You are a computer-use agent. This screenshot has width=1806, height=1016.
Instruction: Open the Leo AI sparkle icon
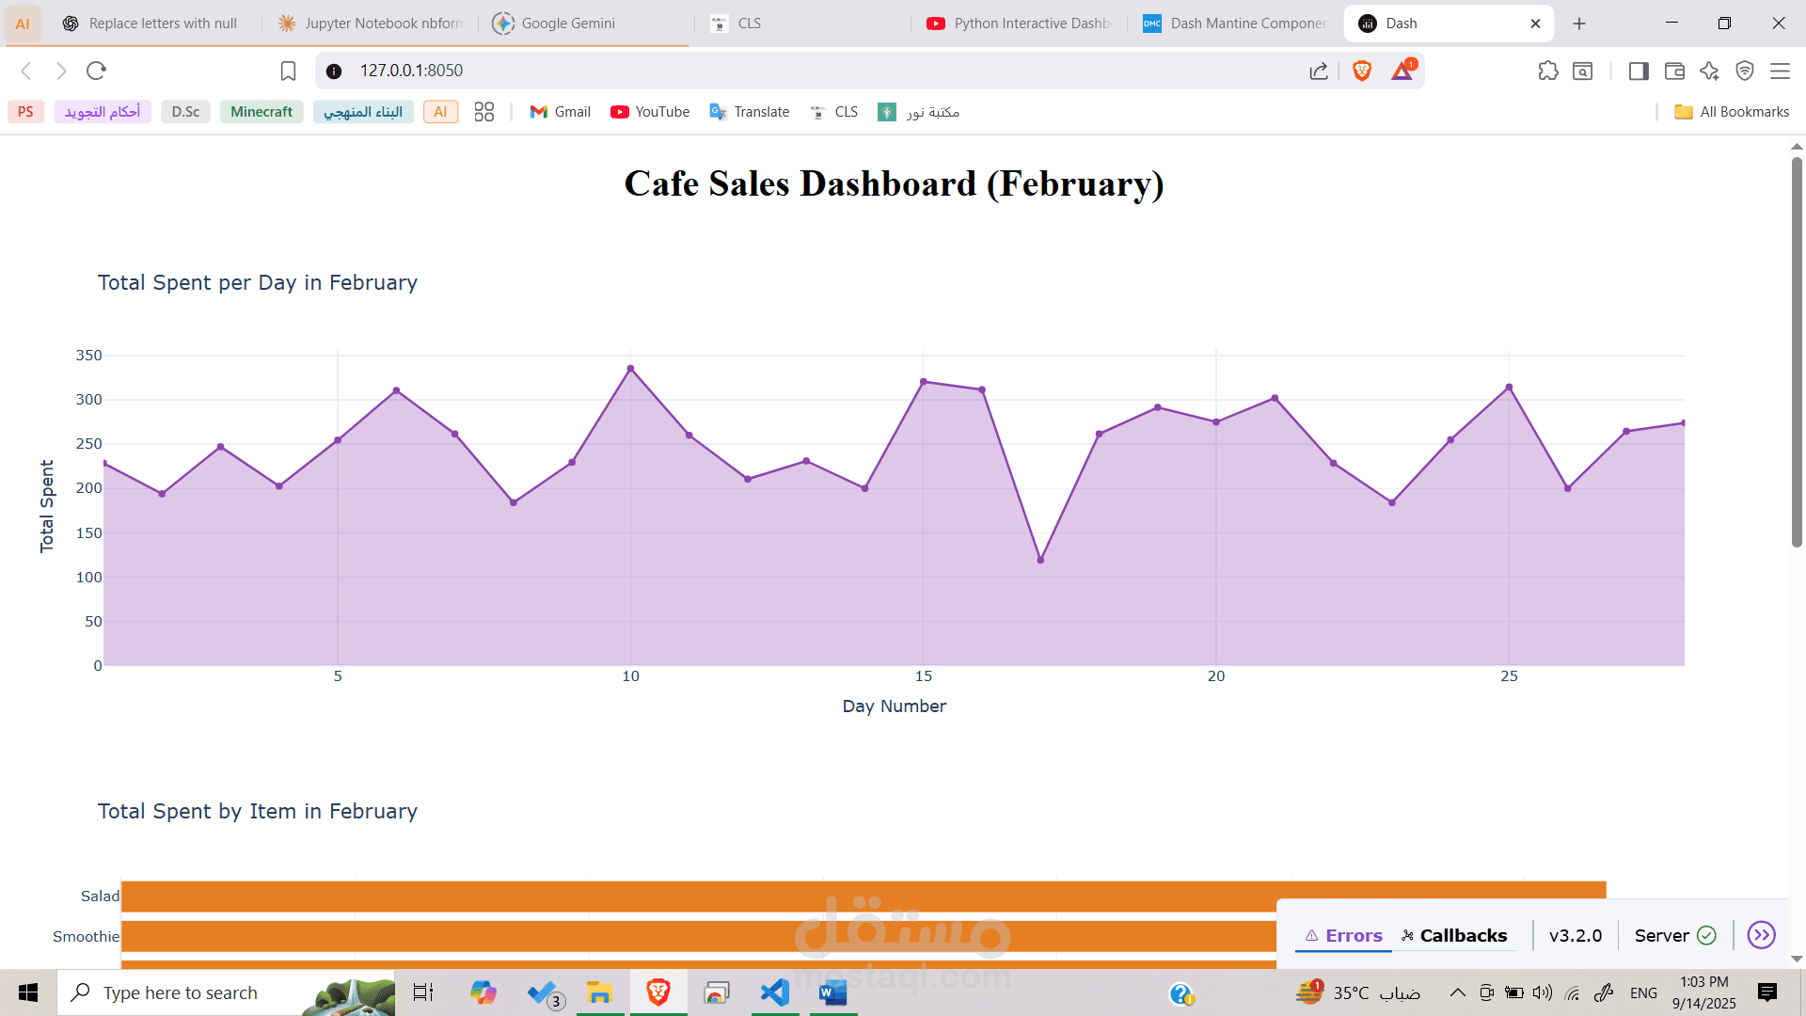pos(1709,71)
